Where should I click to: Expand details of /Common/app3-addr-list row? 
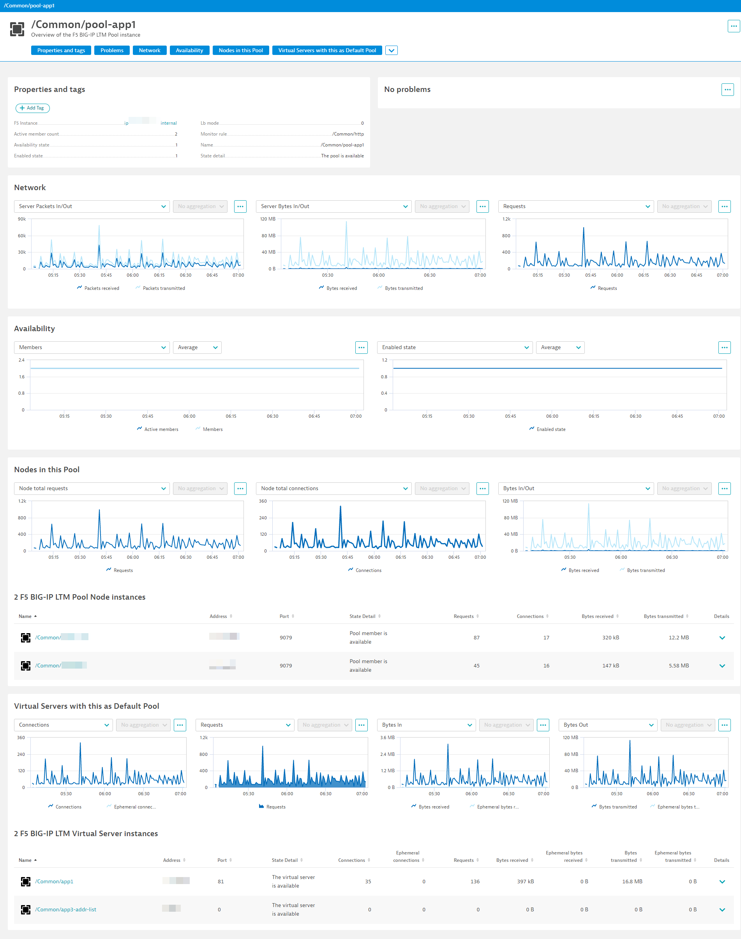click(x=722, y=910)
